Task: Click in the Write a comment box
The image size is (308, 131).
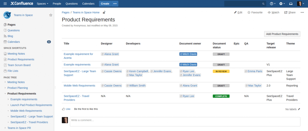Action: (185, 122)
